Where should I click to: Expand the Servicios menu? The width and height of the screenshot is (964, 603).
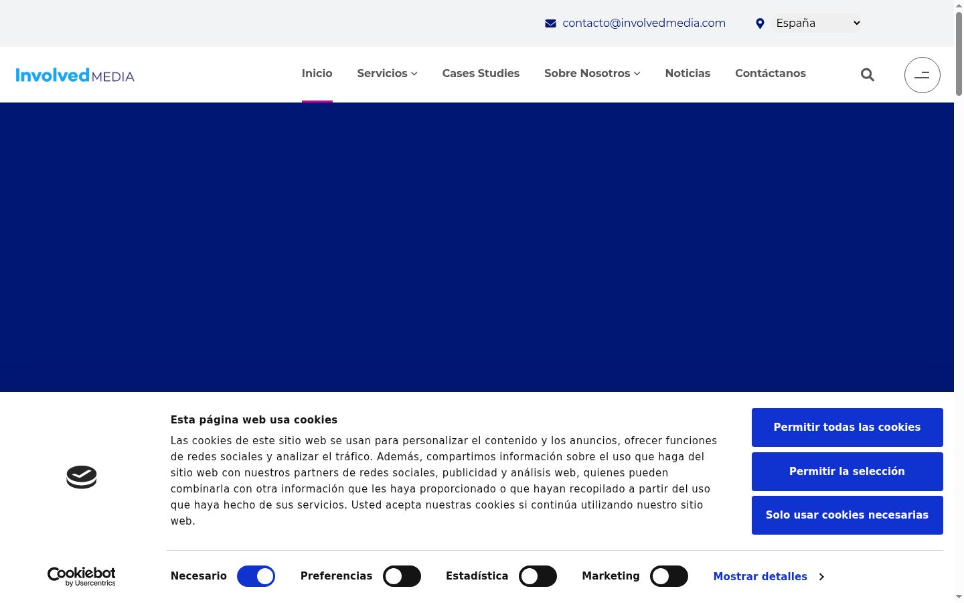[387, 74]
